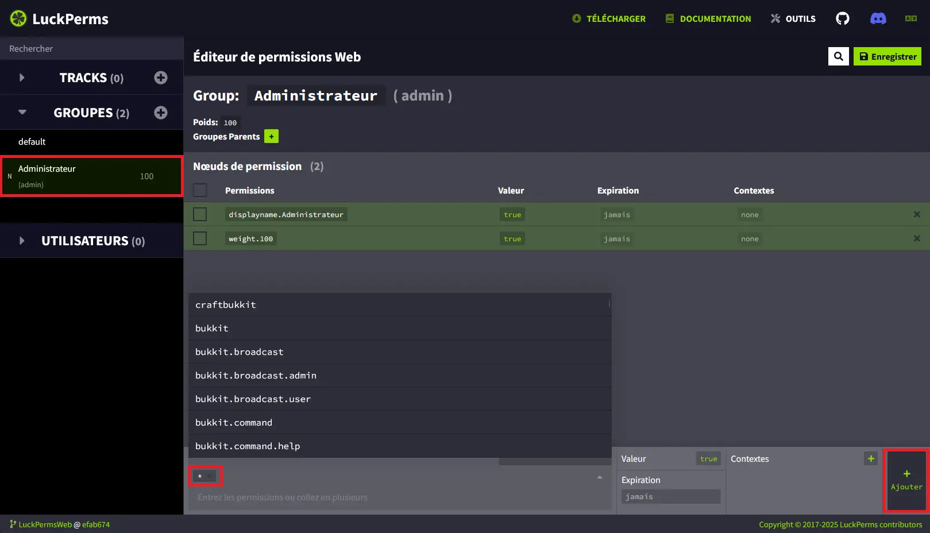Open the OUTILS menu
This screenshot has width=930, height=533.
(793, 18)
